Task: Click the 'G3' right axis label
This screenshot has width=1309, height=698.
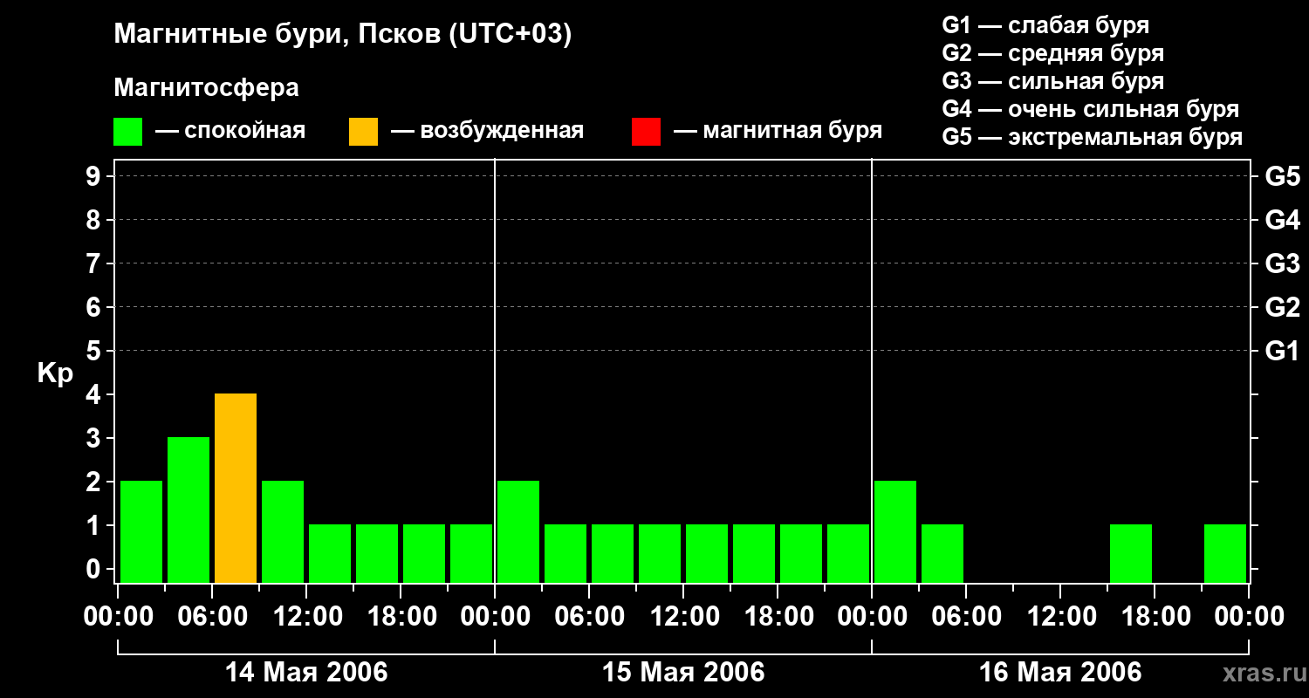Action: [x=1282, y=263]
